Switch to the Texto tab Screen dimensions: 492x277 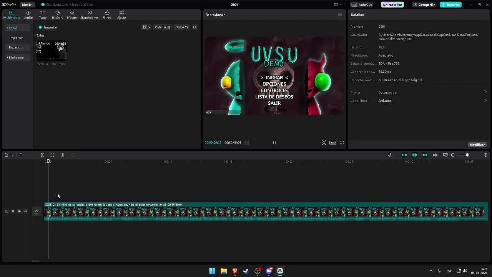click(43, 15)
